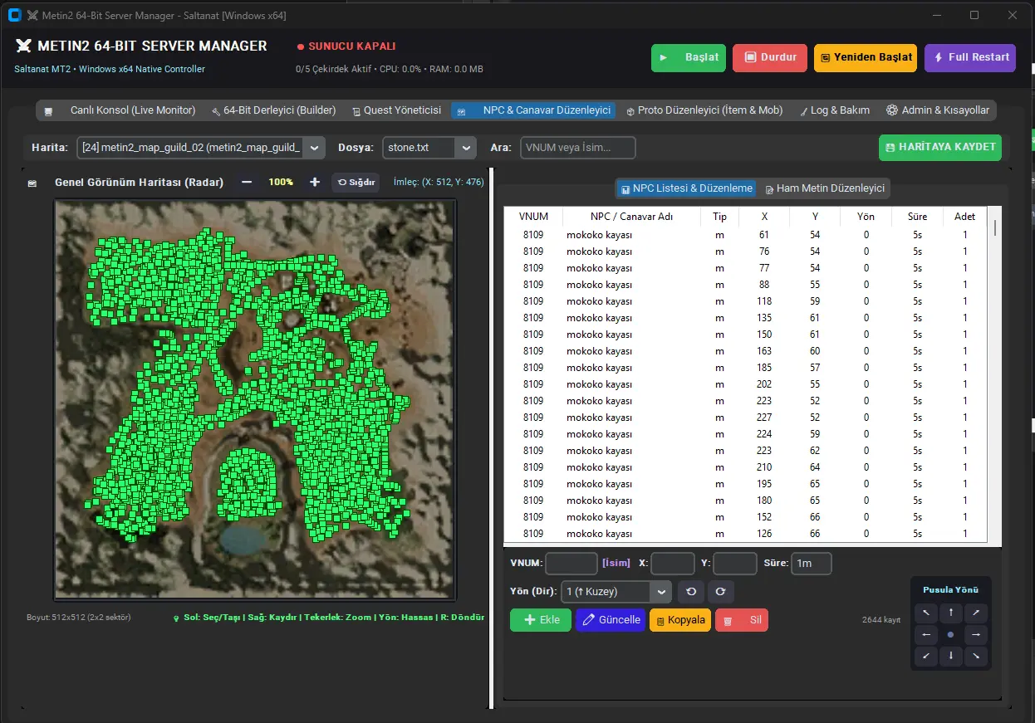Rotate direction counter-clockwise button
Image resolution: width=1035 pixels, height=723 pixels.
point(690,592)
